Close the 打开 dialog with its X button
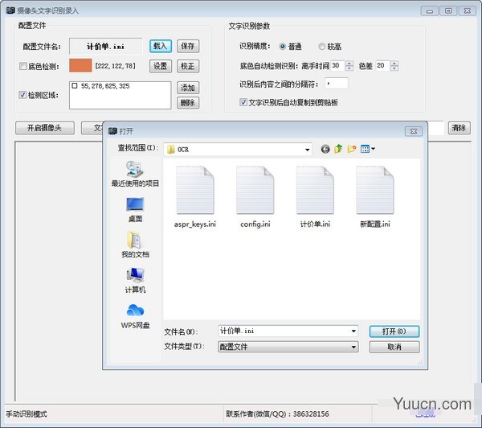 pos(414,131)
